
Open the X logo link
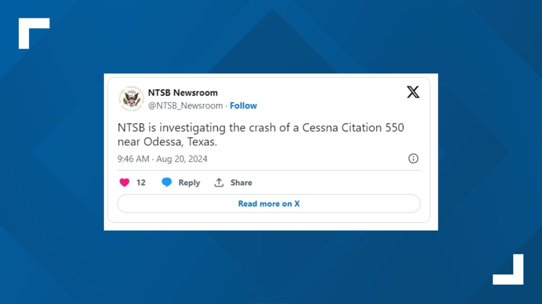tap(413, 92)
